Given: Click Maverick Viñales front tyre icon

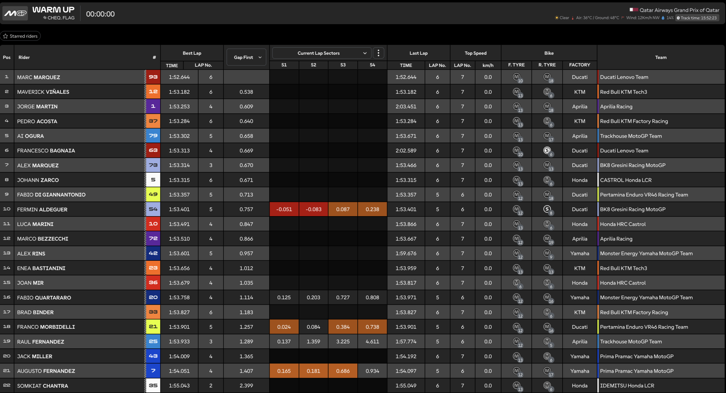Looking at the screenshot, I should click(x=517, y=92).
